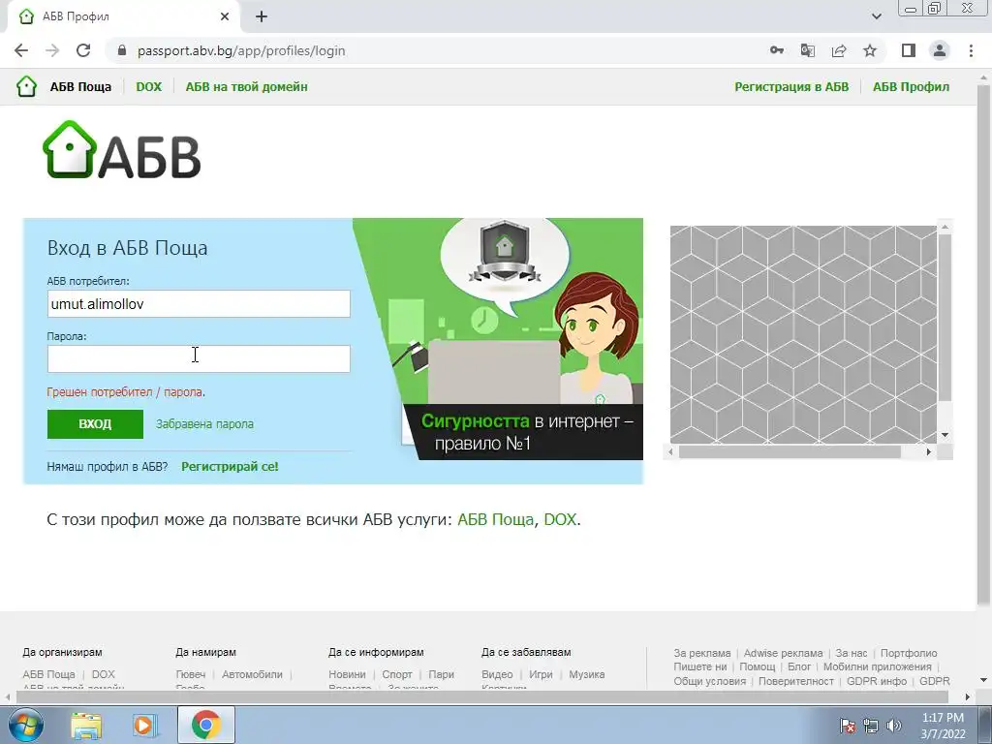Open a new tab with the plus icon
Screen dimensions: 992x744
coord(262,16)
